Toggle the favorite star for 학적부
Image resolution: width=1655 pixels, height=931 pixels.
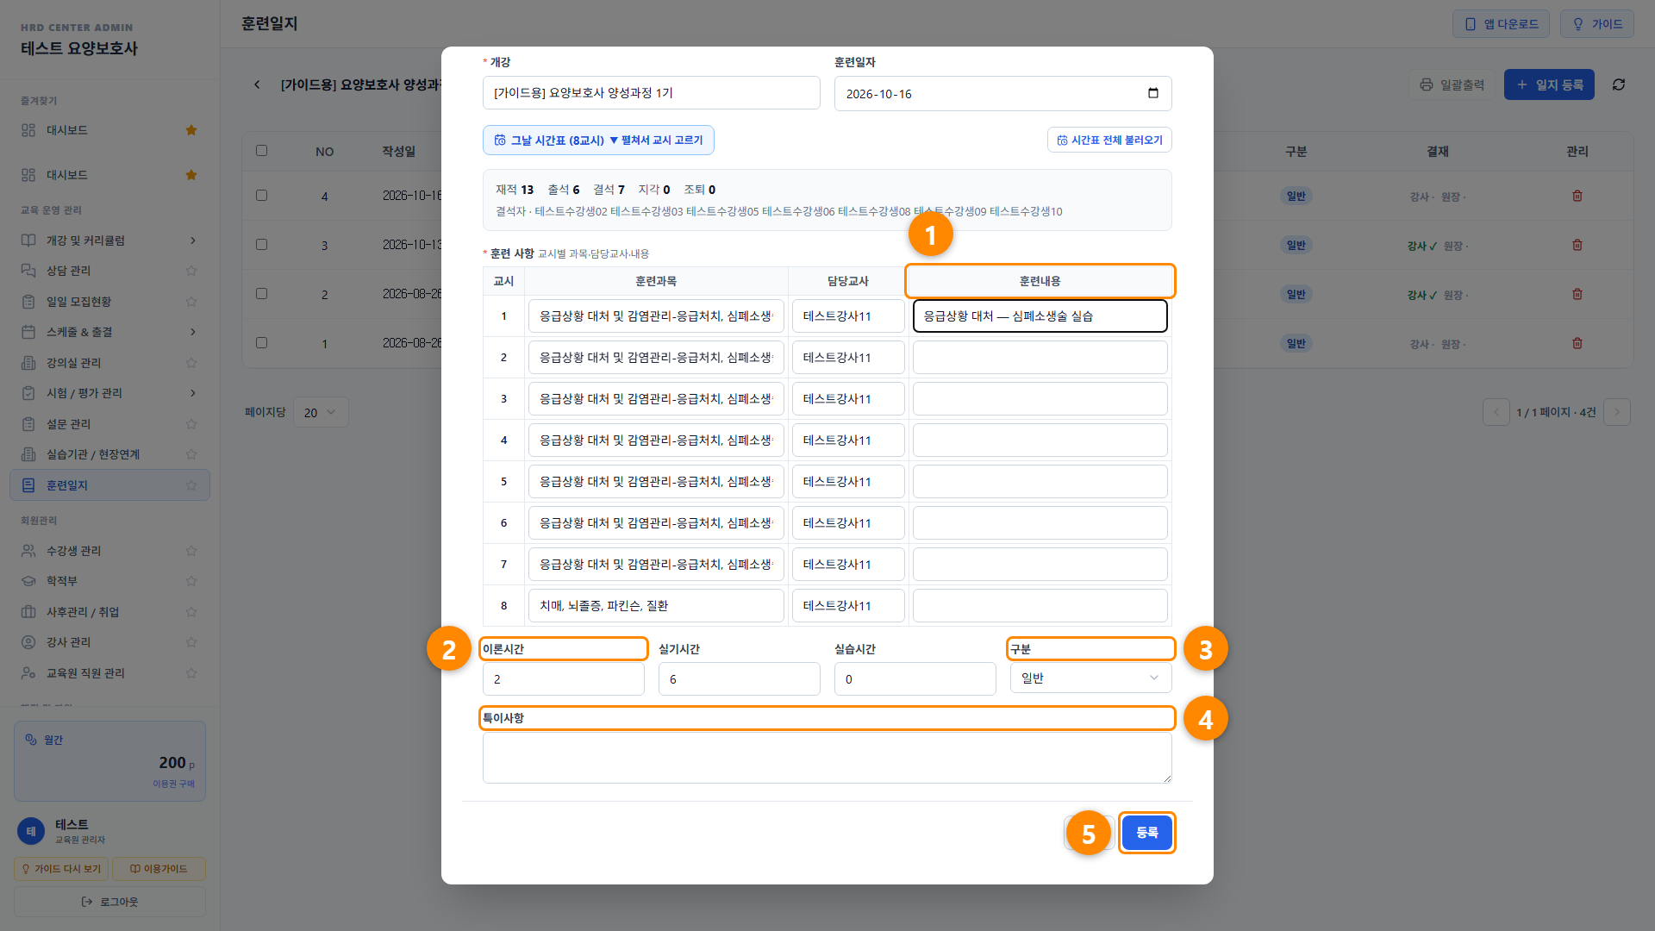(191, 581)
